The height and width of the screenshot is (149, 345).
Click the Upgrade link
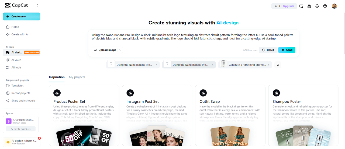(288, 6)
